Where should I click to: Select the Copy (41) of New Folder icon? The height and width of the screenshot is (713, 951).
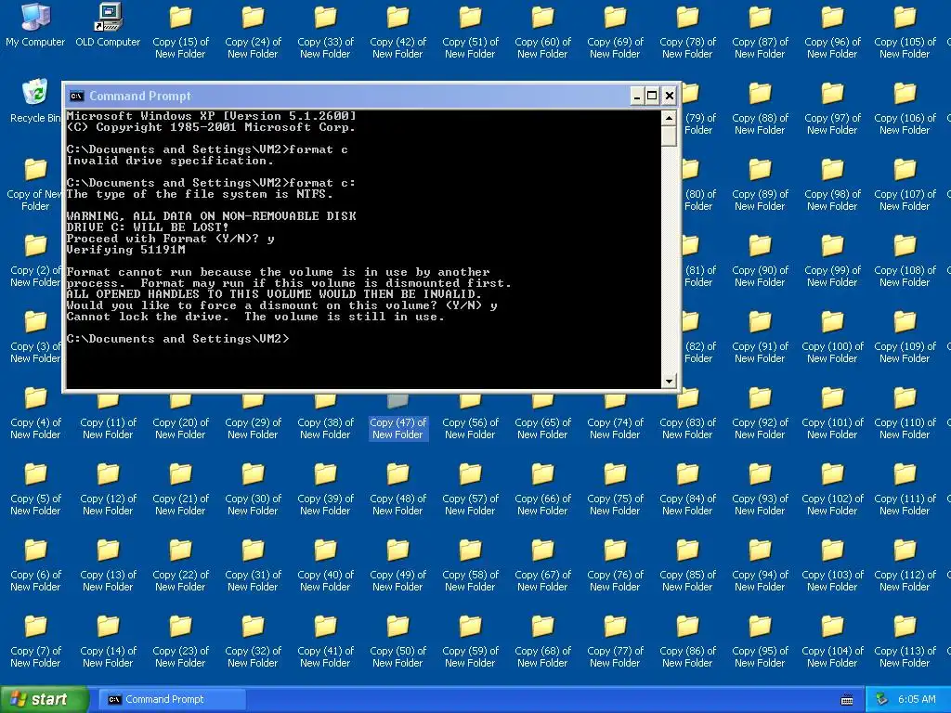point(325,642)
